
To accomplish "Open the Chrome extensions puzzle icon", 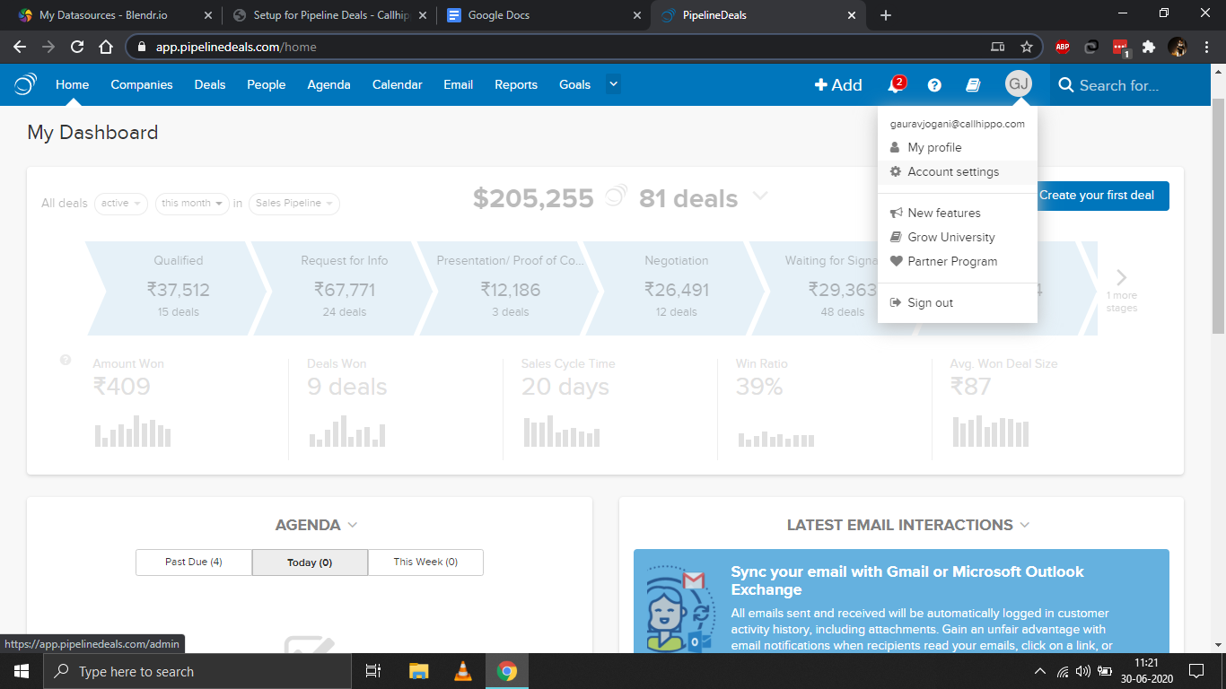I will [x=1149, y=47].
